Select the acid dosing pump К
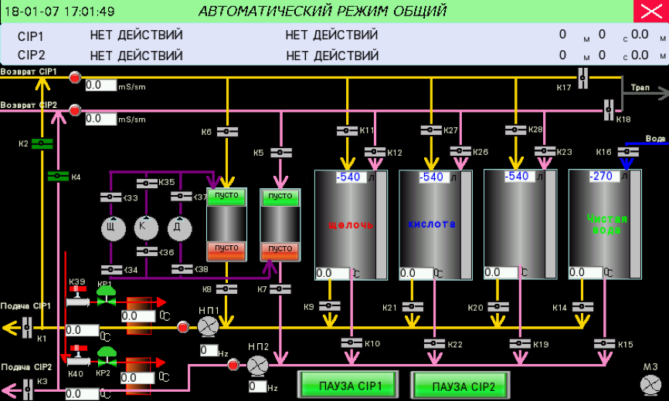 point(146,227)
